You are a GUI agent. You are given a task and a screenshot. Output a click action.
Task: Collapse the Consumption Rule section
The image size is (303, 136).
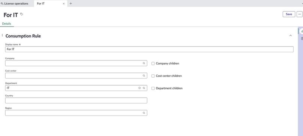(x=290, y=35)
